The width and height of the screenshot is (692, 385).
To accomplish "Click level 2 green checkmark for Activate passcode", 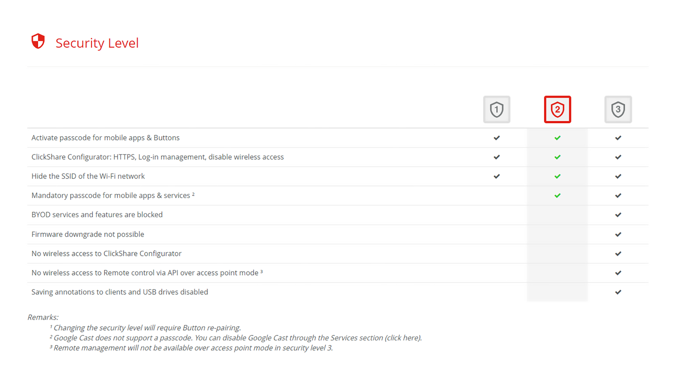I will (x=557, y=138).
